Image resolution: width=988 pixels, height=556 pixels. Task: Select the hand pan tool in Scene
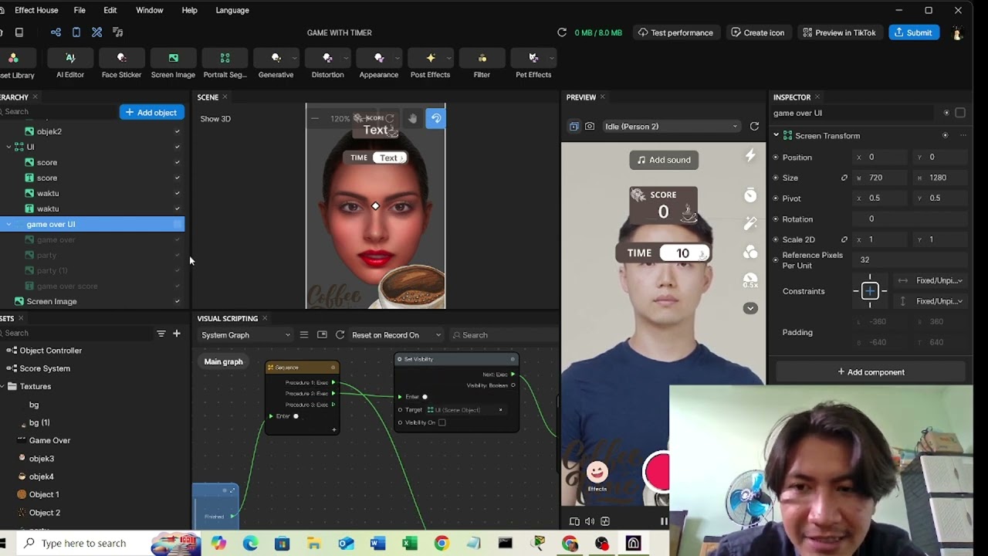(x=413, y=118)
